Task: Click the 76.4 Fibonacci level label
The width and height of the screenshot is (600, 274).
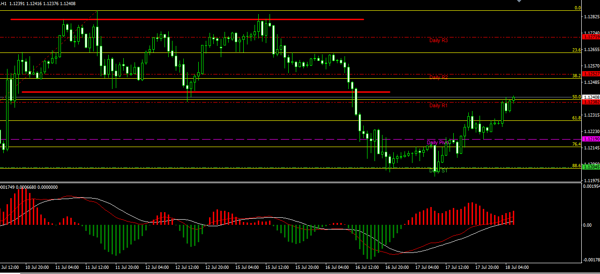Action: pyautogui.click(x=577, y=144)
